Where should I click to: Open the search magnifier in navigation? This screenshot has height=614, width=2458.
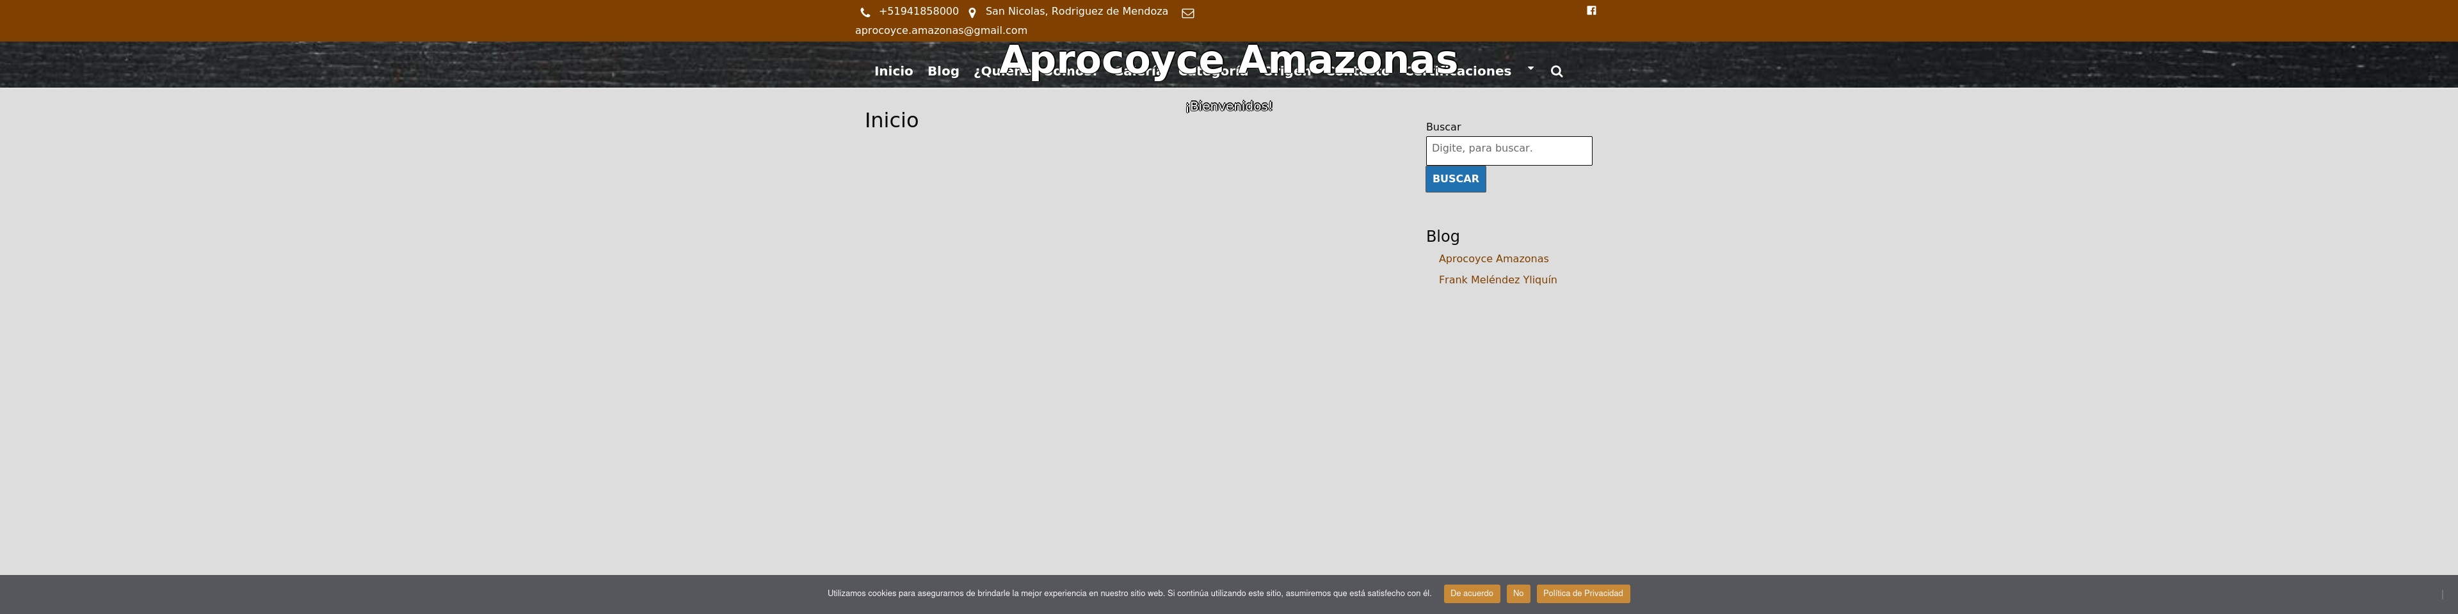1557,72
